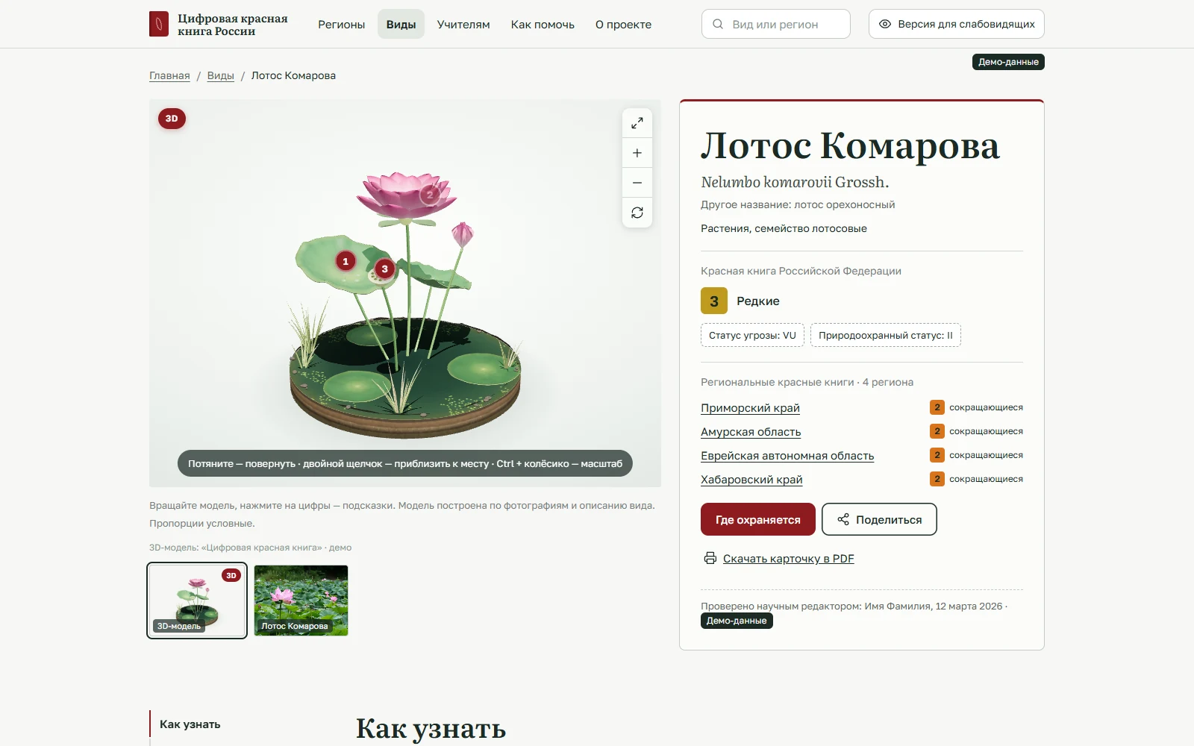This screenshot has height=746, width=1194.
Task: Open the Регионы menu item
Action: pos(342,25)
